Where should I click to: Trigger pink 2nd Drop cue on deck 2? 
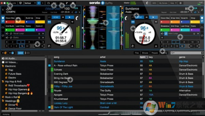click(x=175, y=30)
